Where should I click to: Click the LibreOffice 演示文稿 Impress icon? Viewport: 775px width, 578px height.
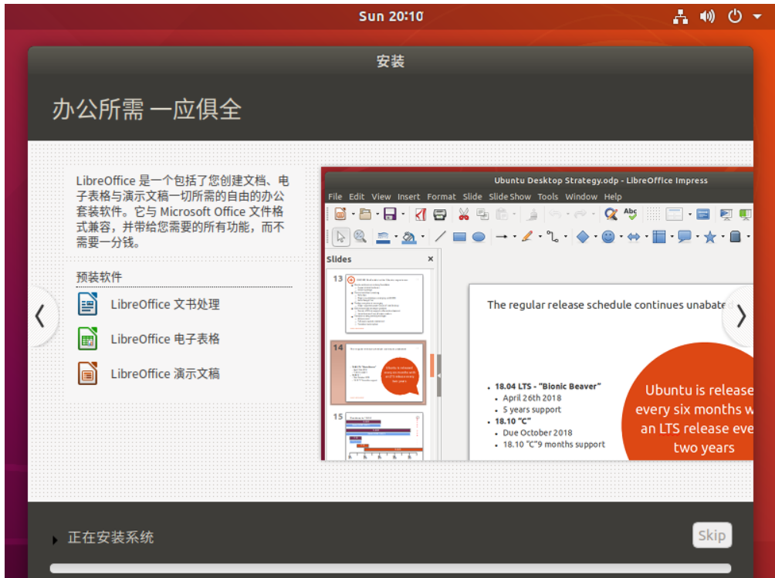click(x=87, y=374)
